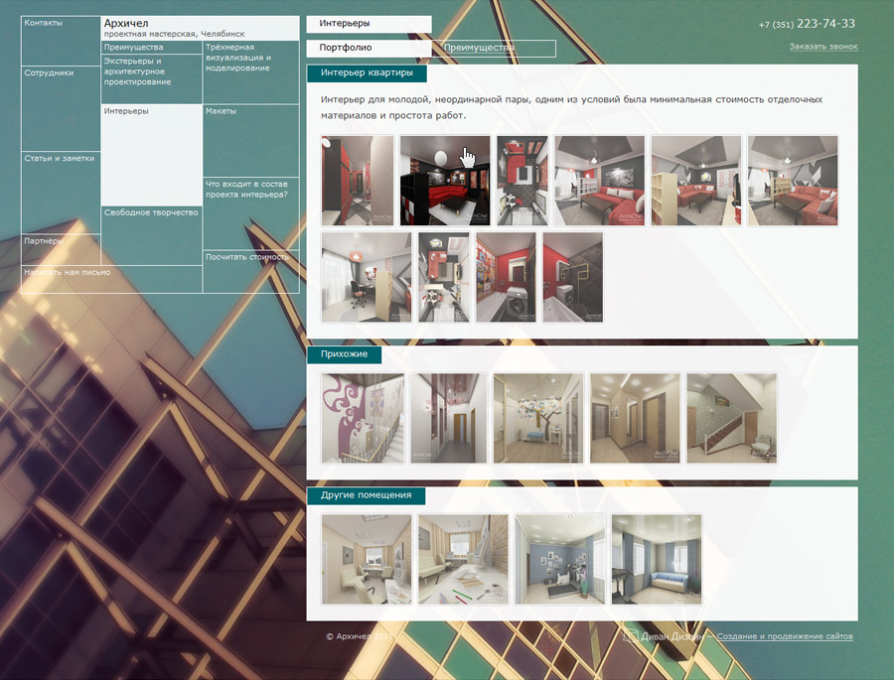Open narrow white corridor hallway thumbnail

tap(449, 418)
